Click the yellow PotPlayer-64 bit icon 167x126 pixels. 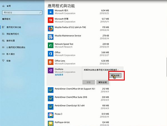coord(50,123)
